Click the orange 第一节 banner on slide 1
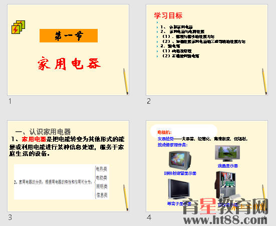The width and height of the screenshot is (276, 226). click(69, 36)
